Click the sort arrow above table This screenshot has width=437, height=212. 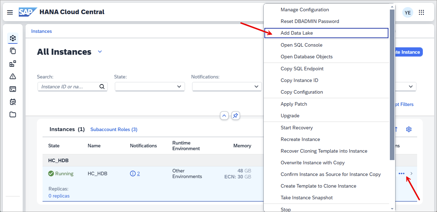(x=396, y=129)
